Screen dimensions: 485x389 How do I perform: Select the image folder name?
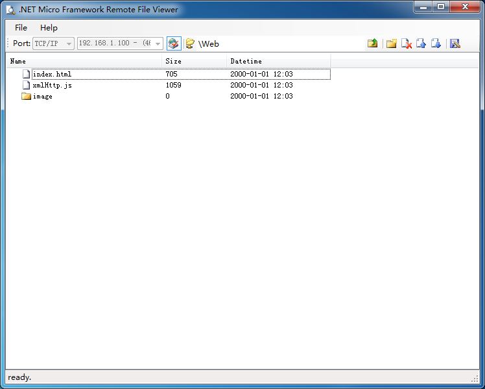pos(43,96)
